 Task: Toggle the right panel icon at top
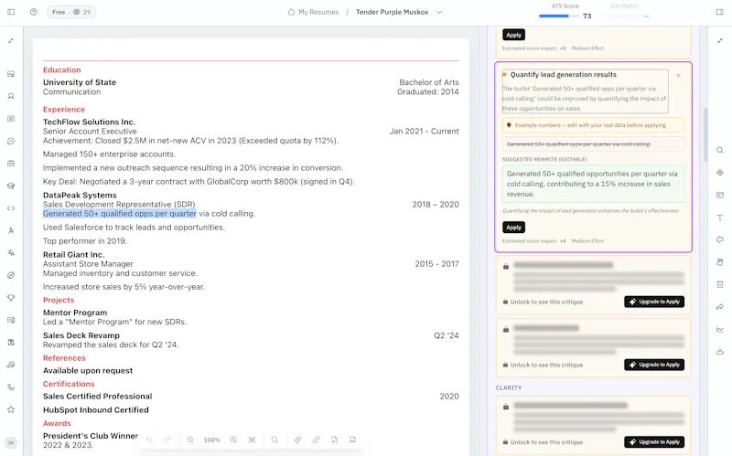(720, 12)
